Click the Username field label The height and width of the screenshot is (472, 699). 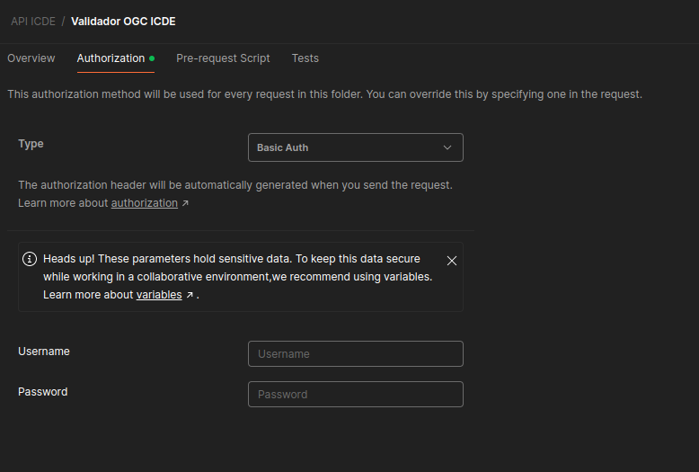click(x=44, y=352)
